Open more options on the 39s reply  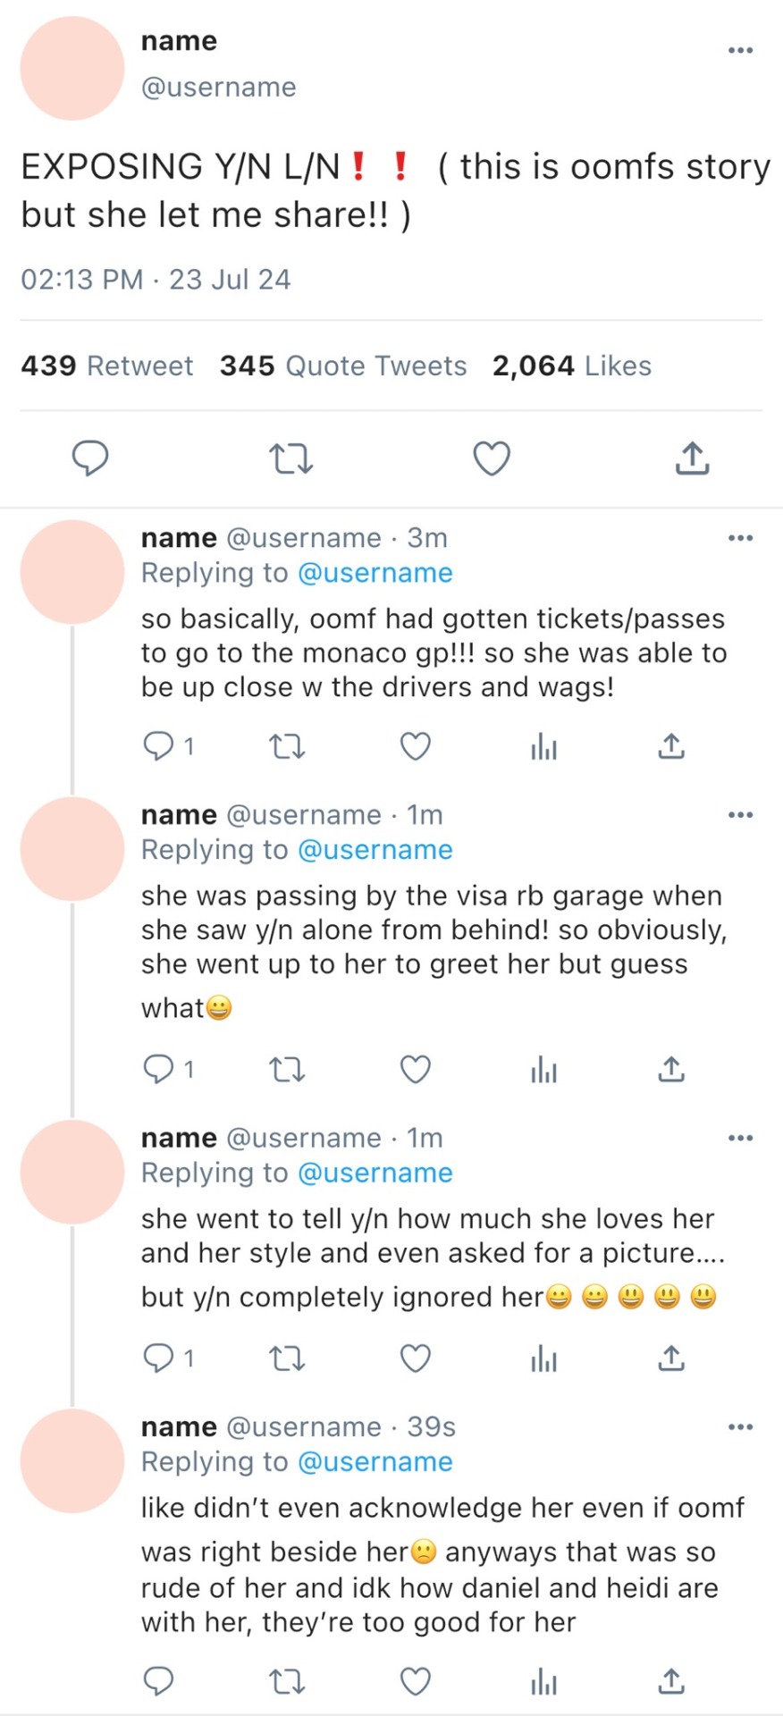click(740, 1426)
